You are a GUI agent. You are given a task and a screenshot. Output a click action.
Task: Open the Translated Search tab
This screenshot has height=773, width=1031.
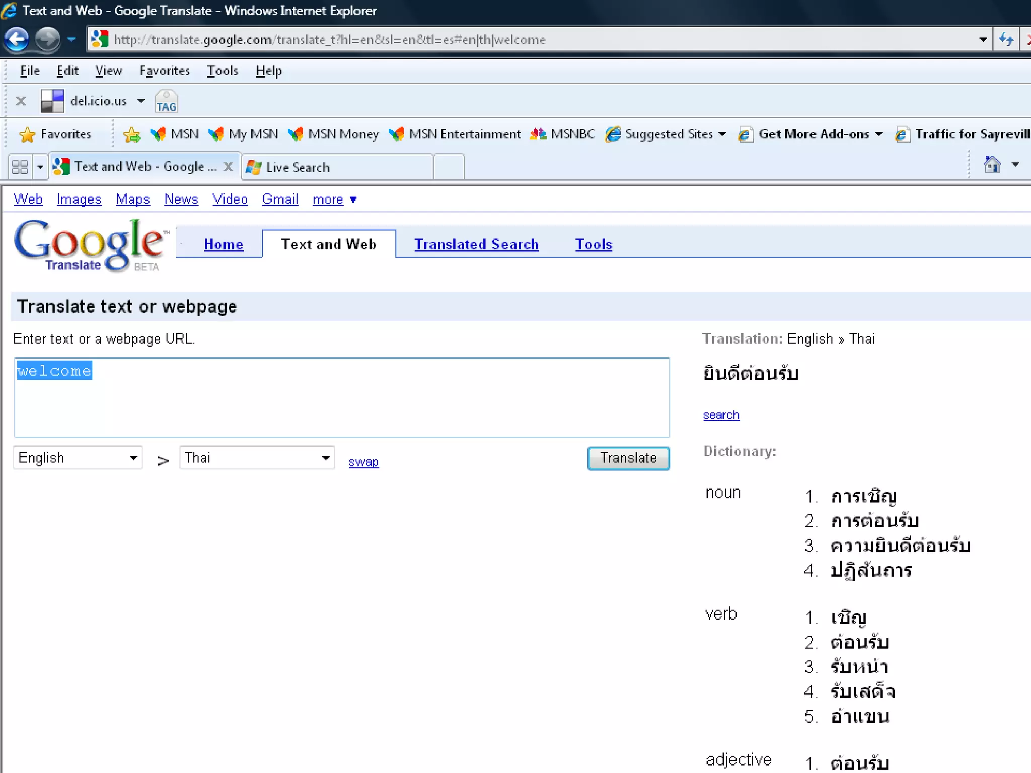click(476, 244)
